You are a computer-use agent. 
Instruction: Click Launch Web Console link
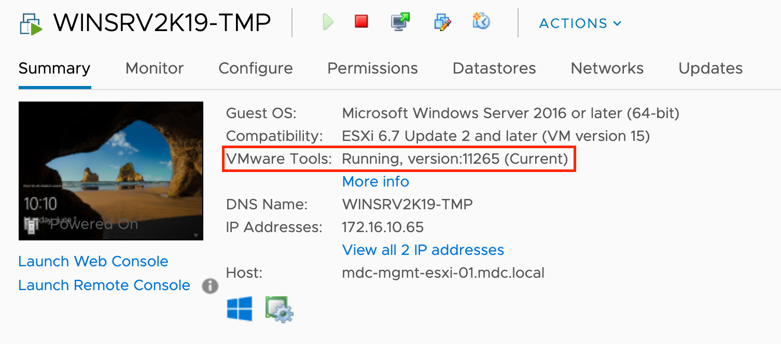click(x=93, y=261)
